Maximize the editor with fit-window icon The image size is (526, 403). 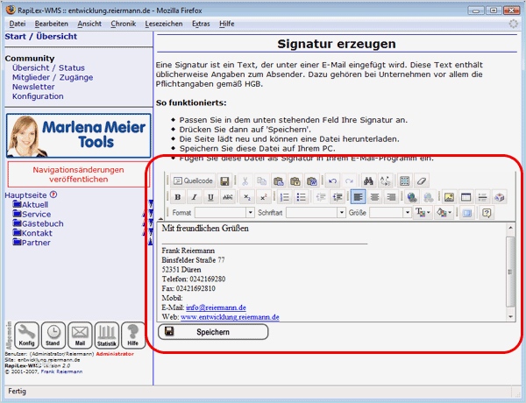pos(467,213)
